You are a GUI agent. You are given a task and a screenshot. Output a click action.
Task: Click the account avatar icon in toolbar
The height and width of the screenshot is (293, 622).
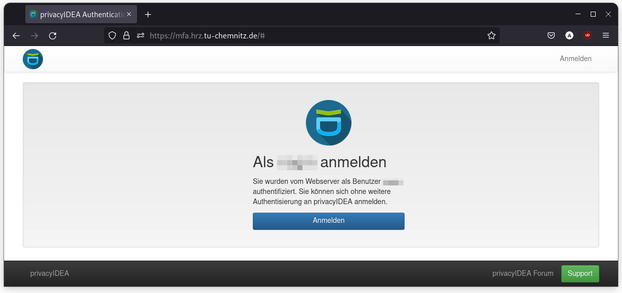tap(569, 35)
